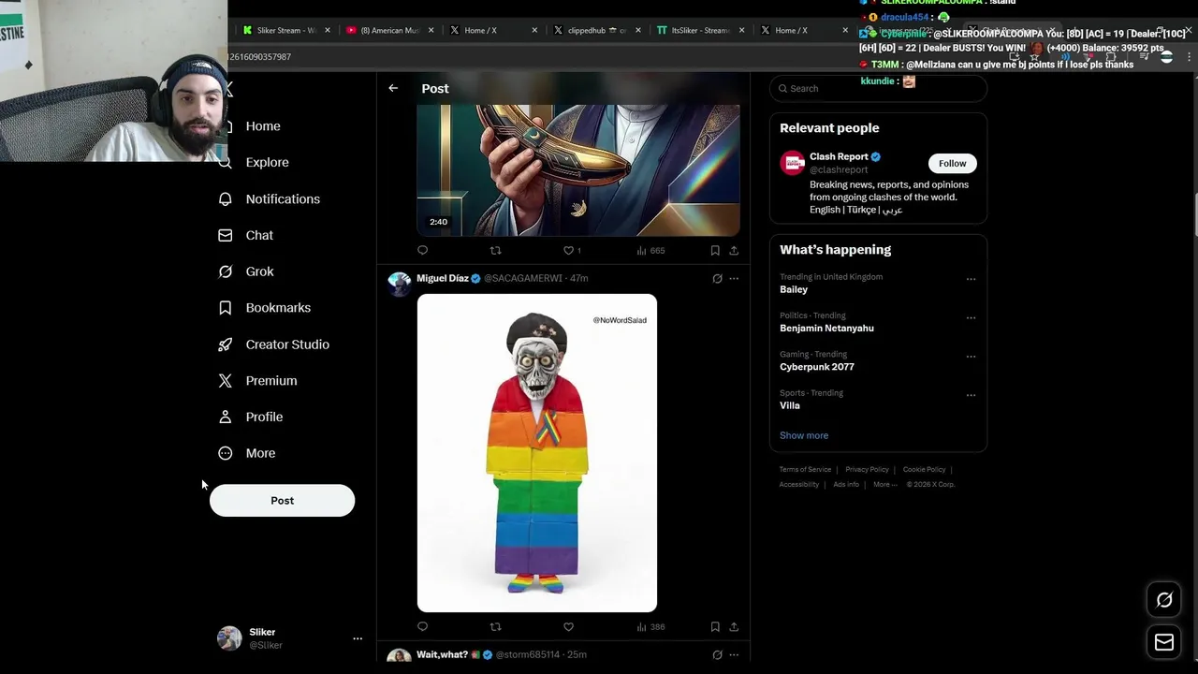Share Miguel Díaz's post

coord(734,626)
